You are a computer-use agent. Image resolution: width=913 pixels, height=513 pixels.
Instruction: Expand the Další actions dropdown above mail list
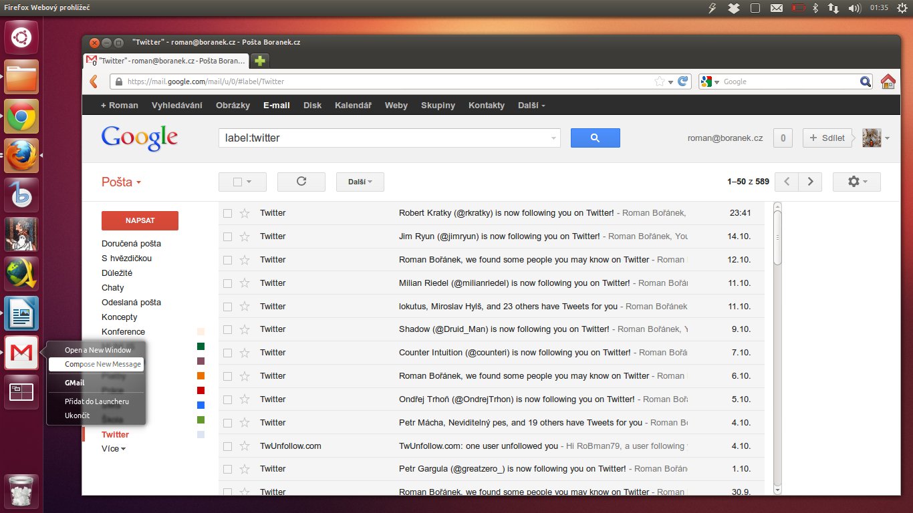[x=360, y=182]
